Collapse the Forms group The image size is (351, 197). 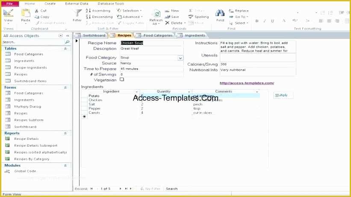(65, 87)
